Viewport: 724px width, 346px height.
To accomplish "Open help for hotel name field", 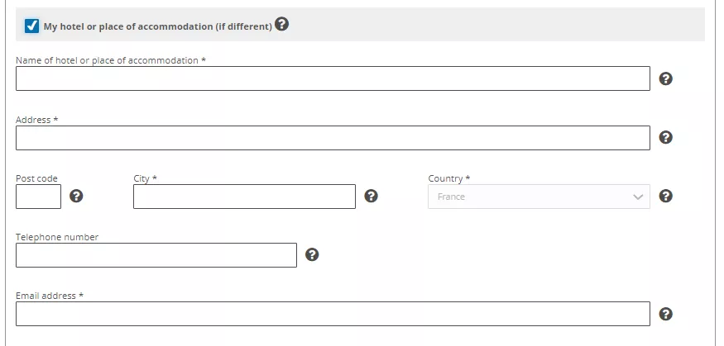I will (665, 78).
